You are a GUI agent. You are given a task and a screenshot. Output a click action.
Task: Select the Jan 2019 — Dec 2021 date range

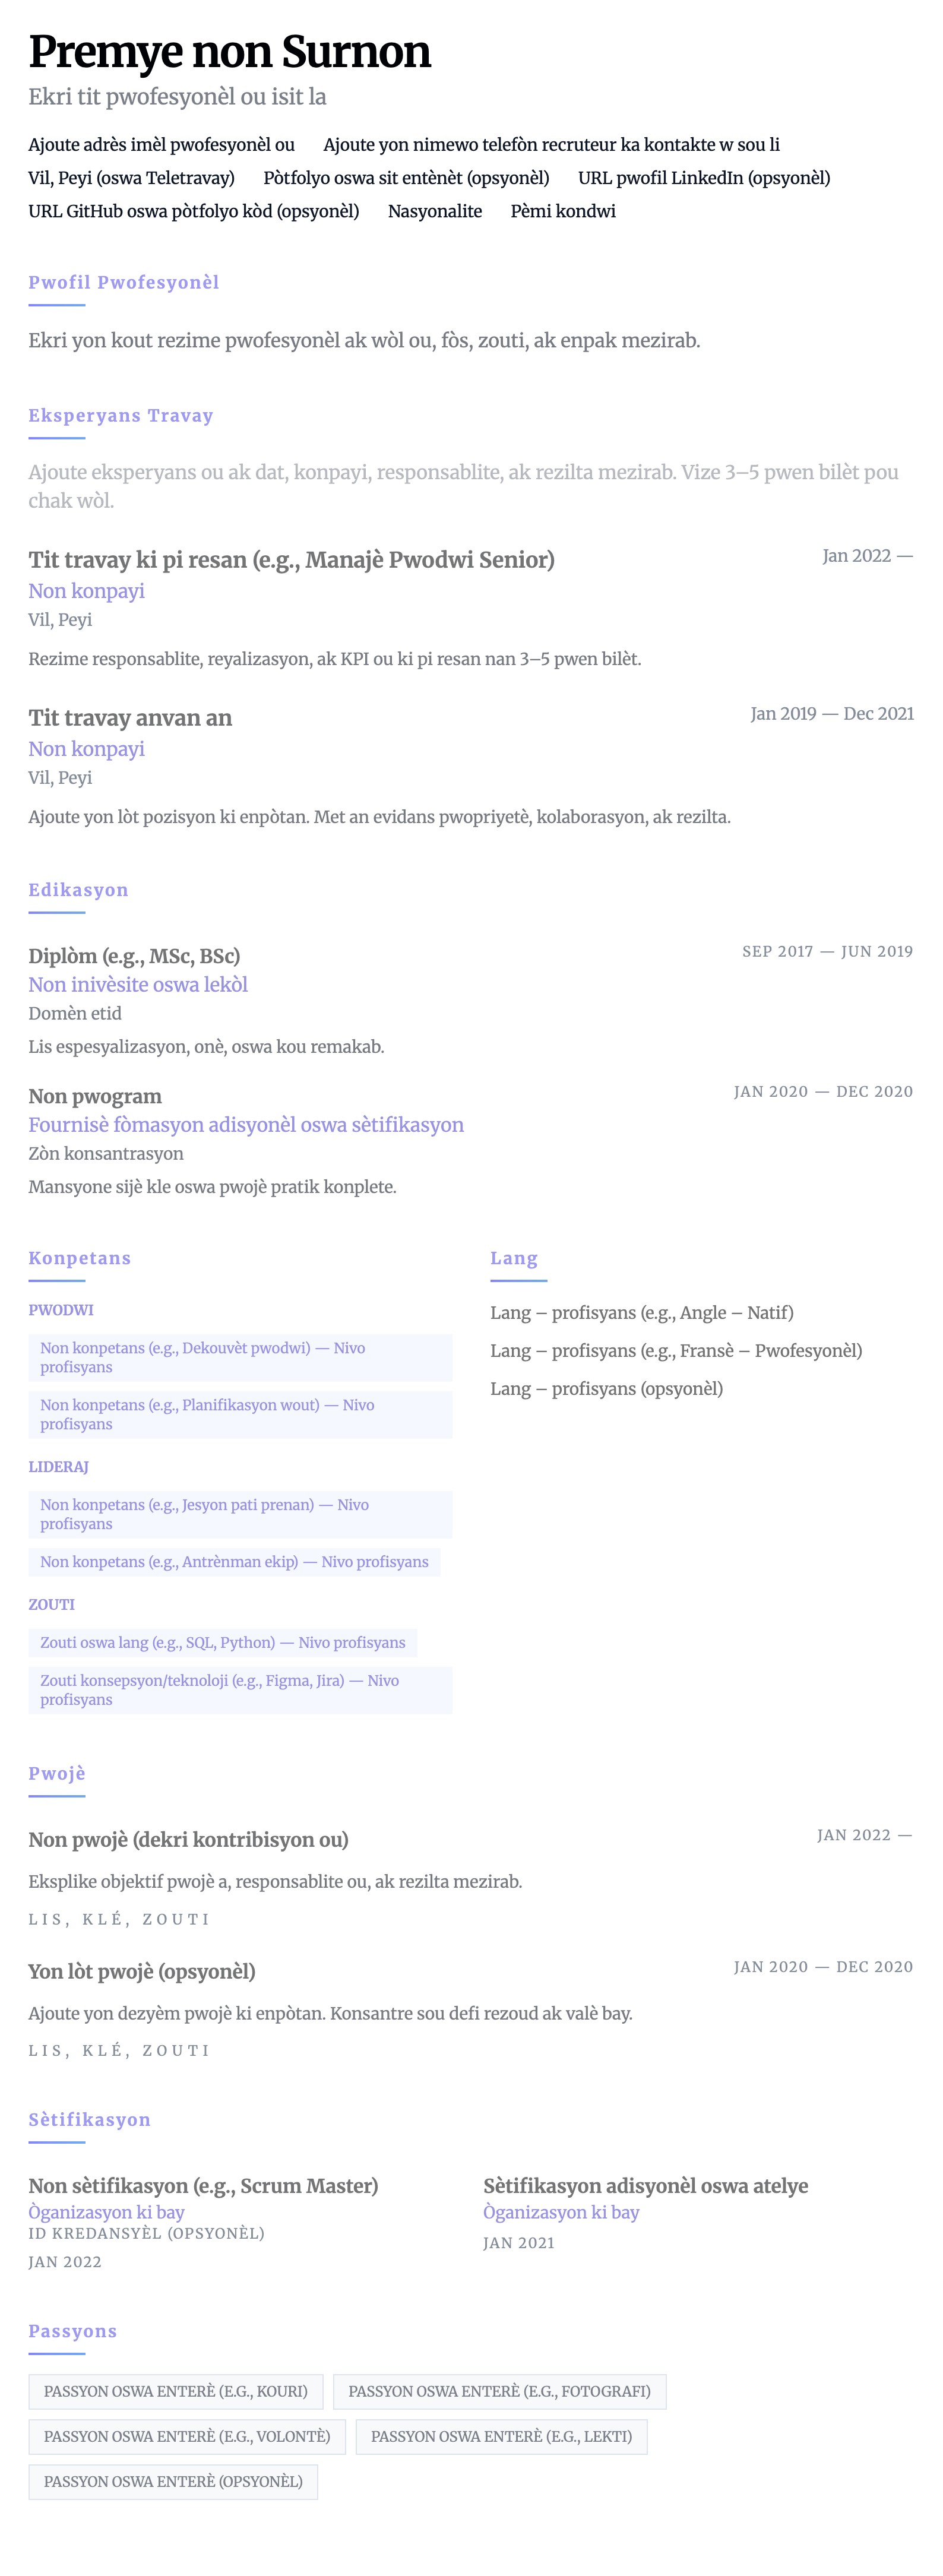click(x=832, y=713)
